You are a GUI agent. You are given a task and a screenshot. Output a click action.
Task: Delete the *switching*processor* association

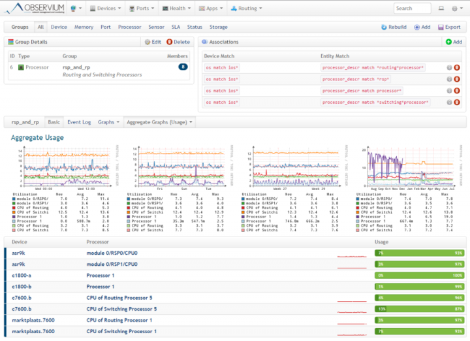(x=457, y=103)
